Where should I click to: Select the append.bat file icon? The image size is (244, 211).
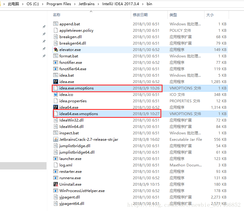[x=56, y=24]
